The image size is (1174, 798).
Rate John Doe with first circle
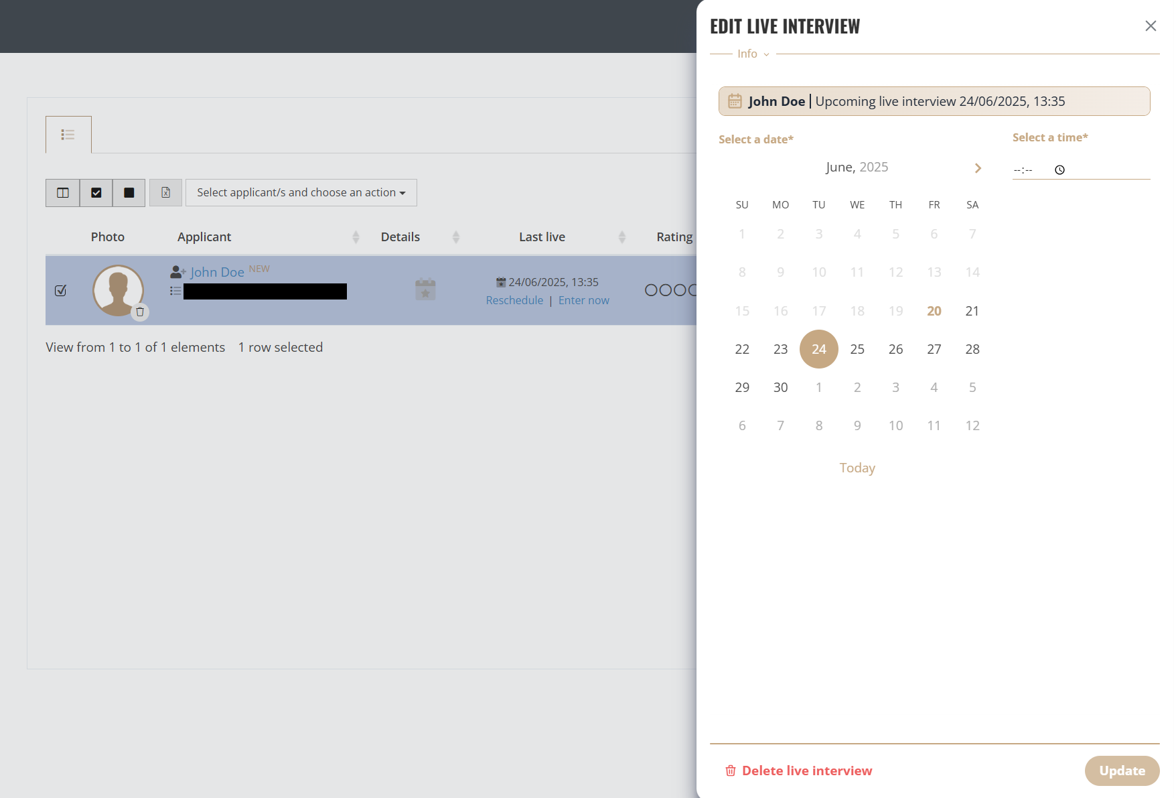coord(651,290)
